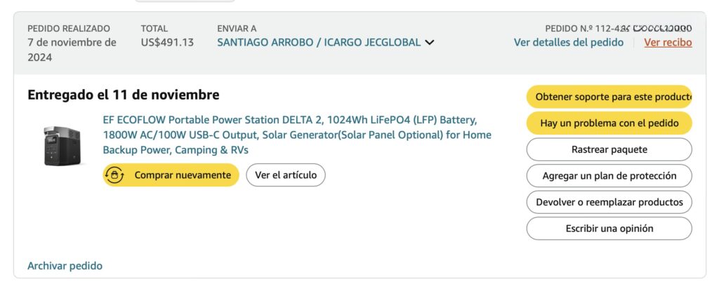Open the EF ECOFLOW DELTA 2 product title
The image size is (719, 286).
pyautogui.click(x=297, y=135)
